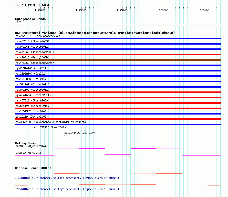Click esv3367198 1000GenomesConsortiumPilotProject label

click(51, 122)
